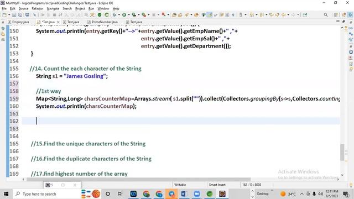The image size is (354, 199).
Task: Click the taskbar volume speaker icon
Action: [320, 194]
